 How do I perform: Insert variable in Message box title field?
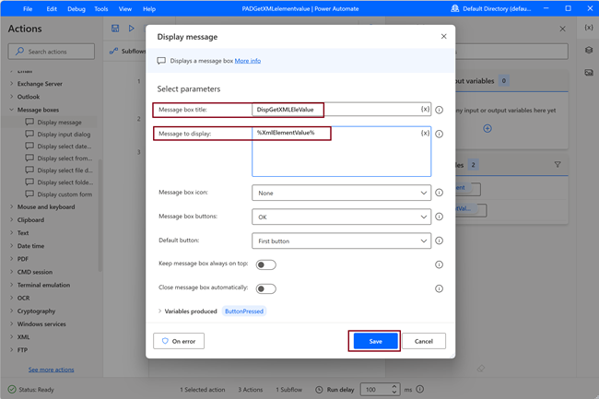click(425, 110)
